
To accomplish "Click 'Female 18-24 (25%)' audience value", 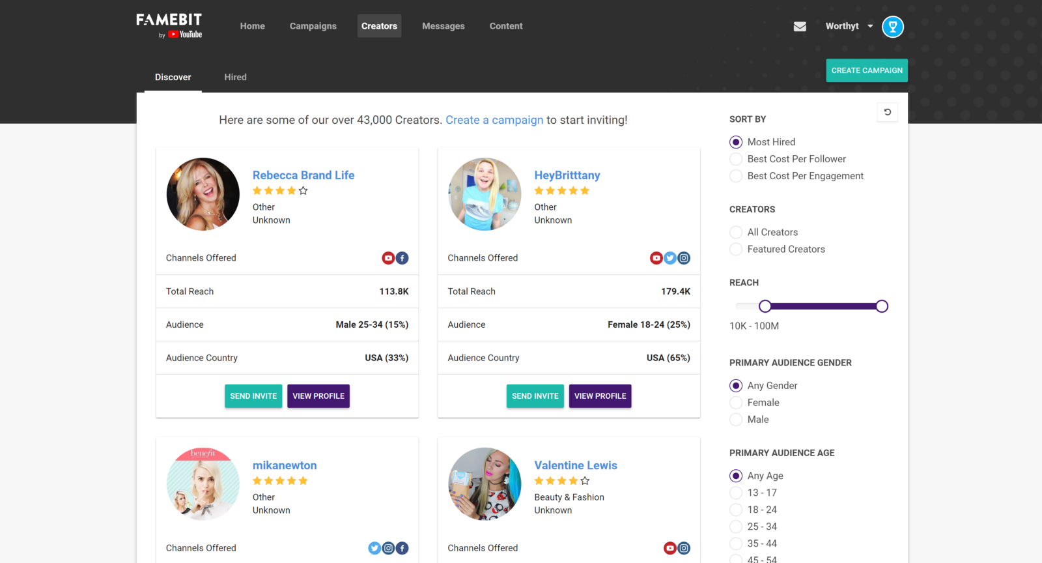I will pos(649,325).
